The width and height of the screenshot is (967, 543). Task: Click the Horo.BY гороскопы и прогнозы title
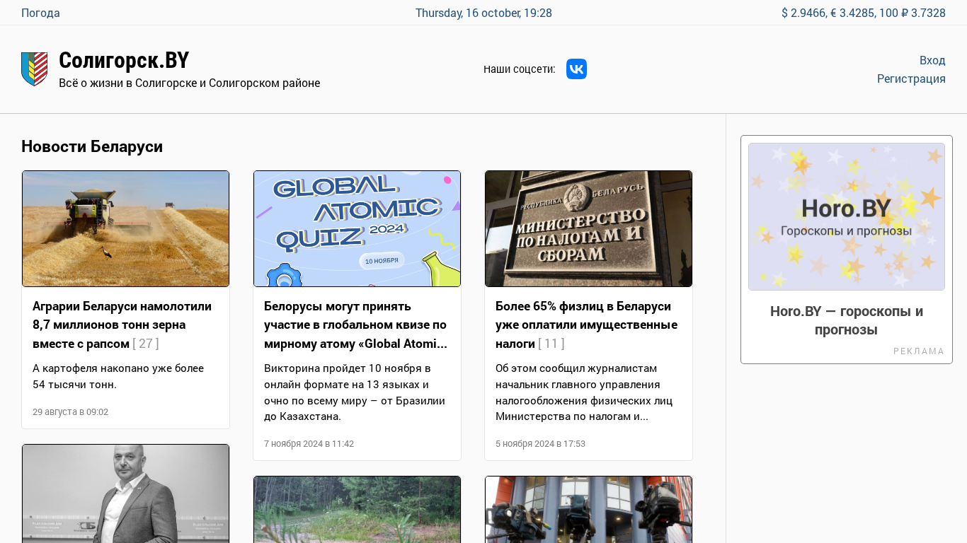point(846,320)
